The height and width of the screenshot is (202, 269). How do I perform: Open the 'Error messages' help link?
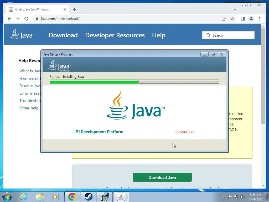tap(30, 93)
